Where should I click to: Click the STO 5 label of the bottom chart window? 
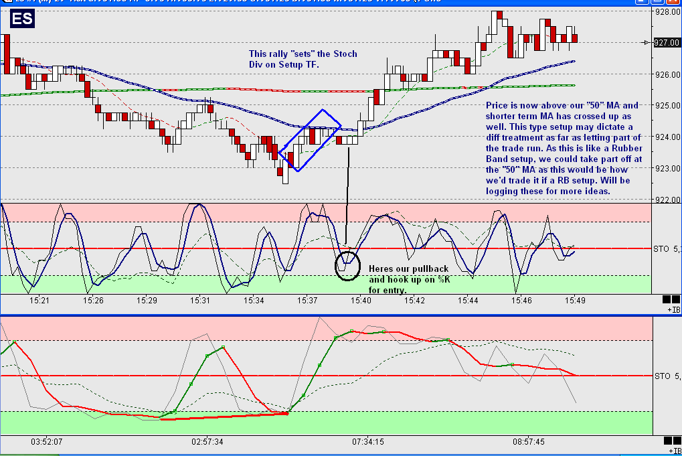click(x=668, y=376)
